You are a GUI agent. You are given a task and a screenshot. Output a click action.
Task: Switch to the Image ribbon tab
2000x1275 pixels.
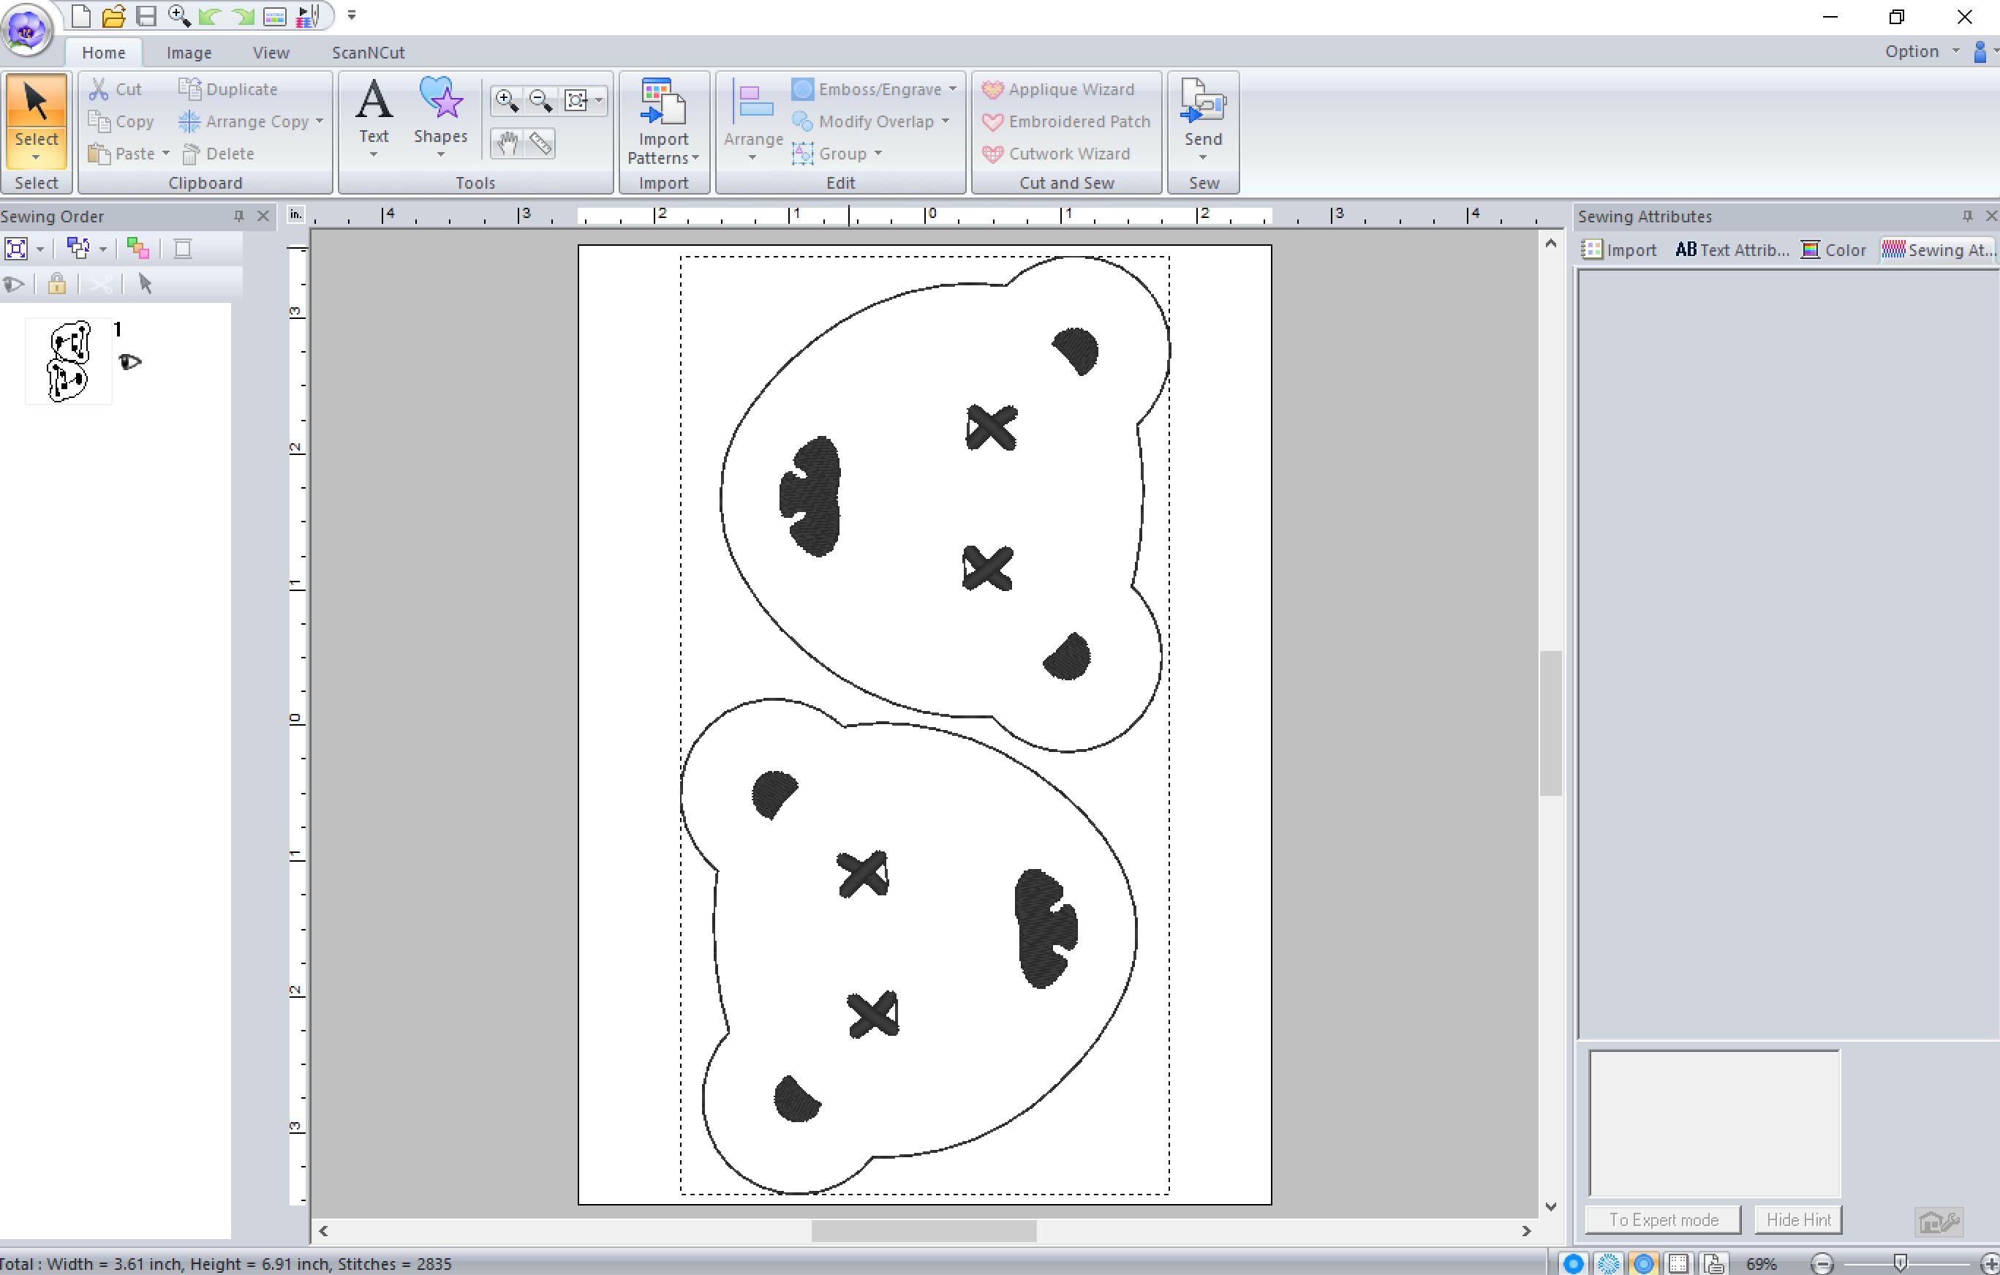tap(189, 51)
